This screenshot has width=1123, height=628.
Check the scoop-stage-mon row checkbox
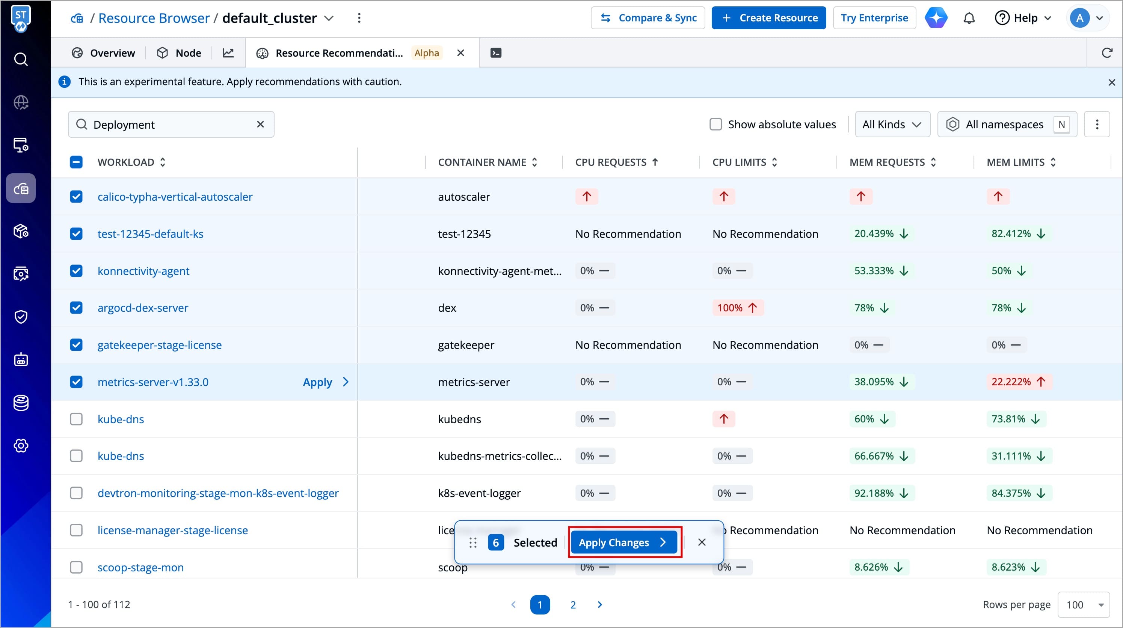[x=76, y=567]
